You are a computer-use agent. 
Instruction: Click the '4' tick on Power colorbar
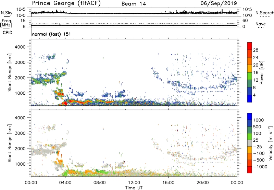tap(254, 95)
